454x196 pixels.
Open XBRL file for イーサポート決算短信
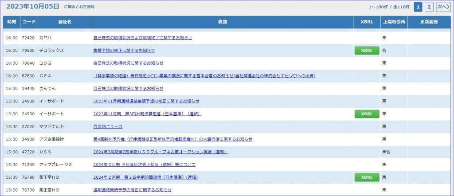(367, 114)
